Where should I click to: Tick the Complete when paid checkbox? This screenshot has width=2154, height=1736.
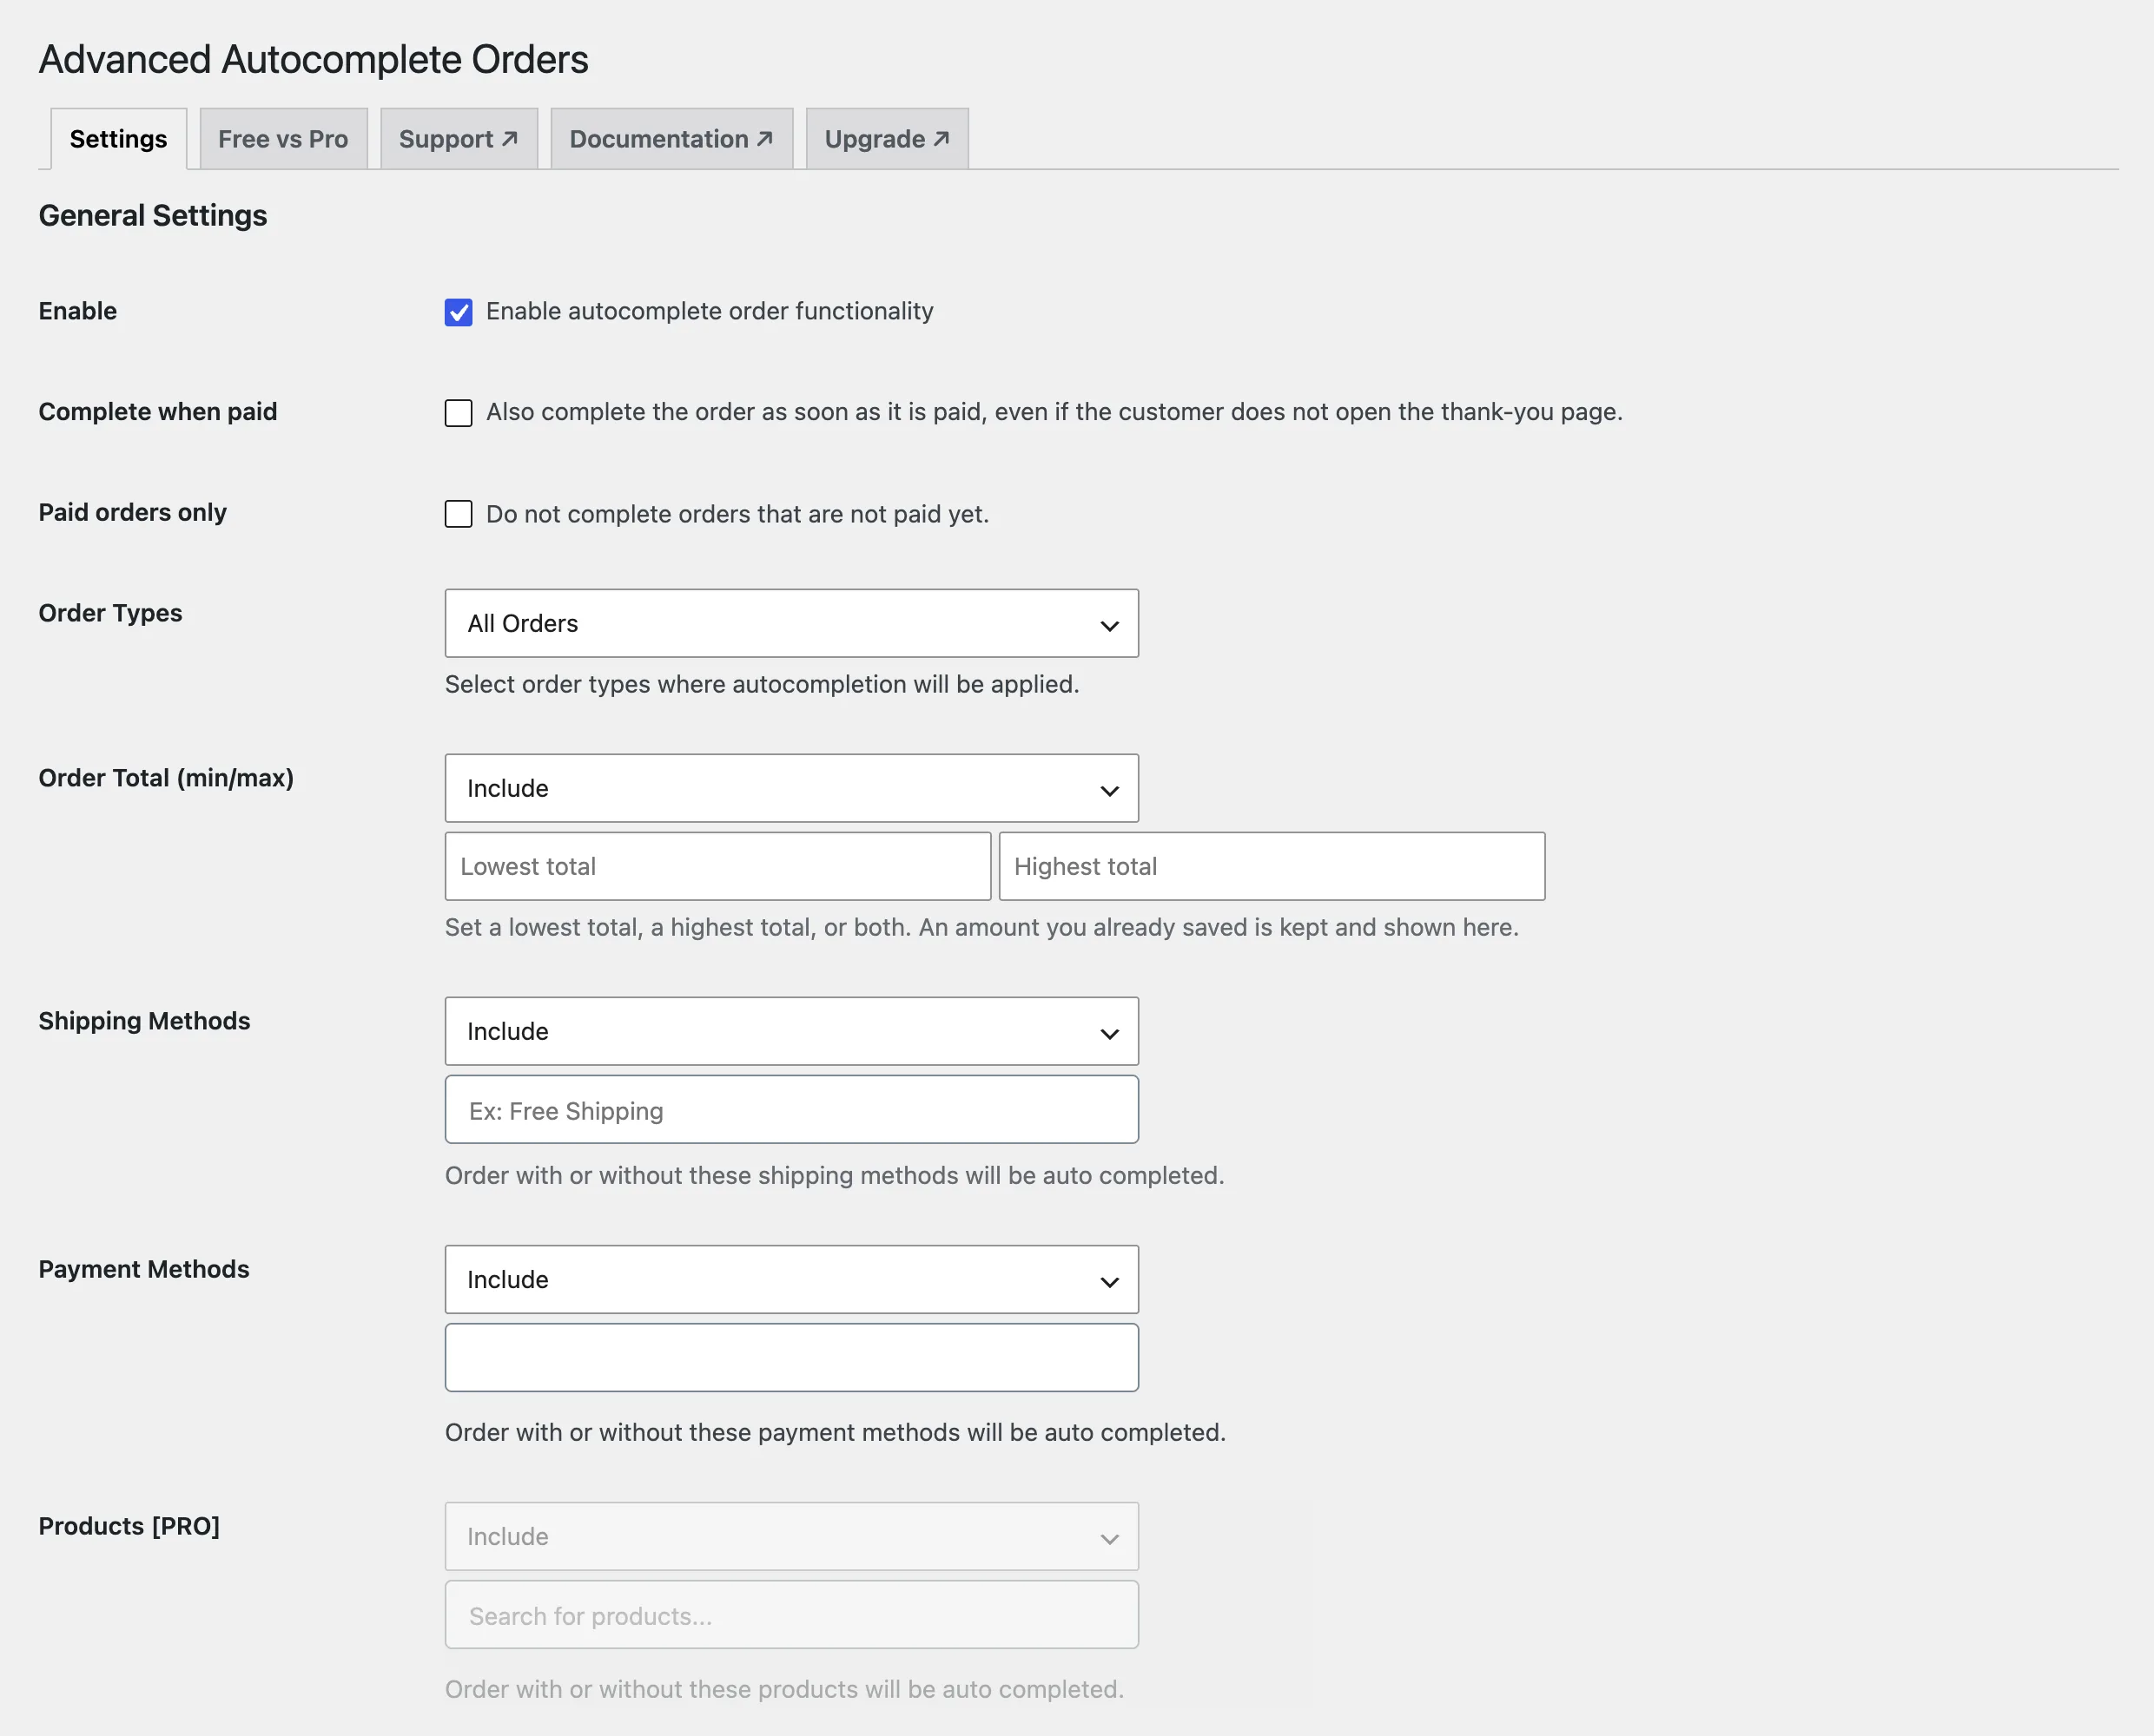459,413
